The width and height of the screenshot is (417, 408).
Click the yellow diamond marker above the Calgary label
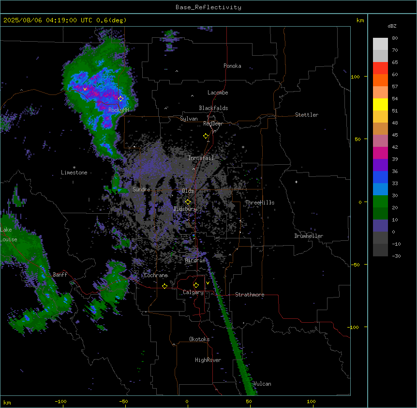196,285
